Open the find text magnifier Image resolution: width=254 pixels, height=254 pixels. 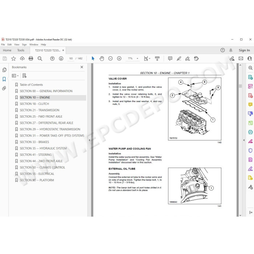pyautogui.click(x=40, y=58)
